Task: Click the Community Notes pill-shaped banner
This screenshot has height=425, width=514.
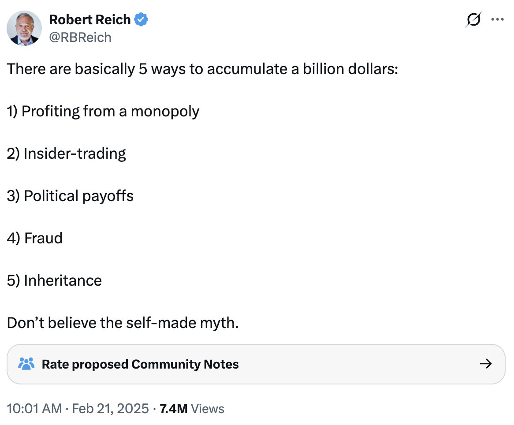Action: coord(257,364)
